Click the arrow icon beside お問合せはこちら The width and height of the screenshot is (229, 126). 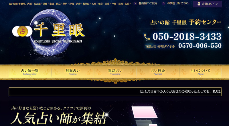click(x=164, y=3)
